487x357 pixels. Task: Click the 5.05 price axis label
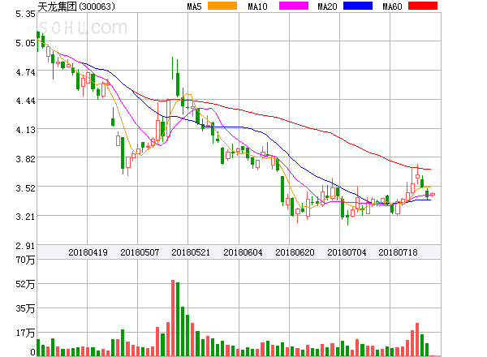25,43
